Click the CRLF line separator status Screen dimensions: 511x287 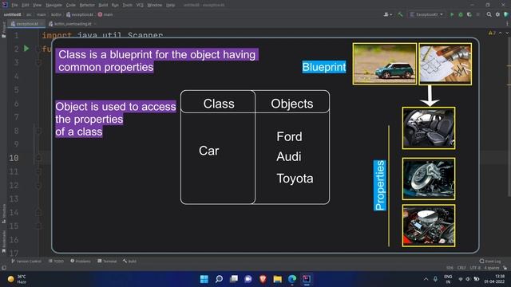[x=461, y=268]
